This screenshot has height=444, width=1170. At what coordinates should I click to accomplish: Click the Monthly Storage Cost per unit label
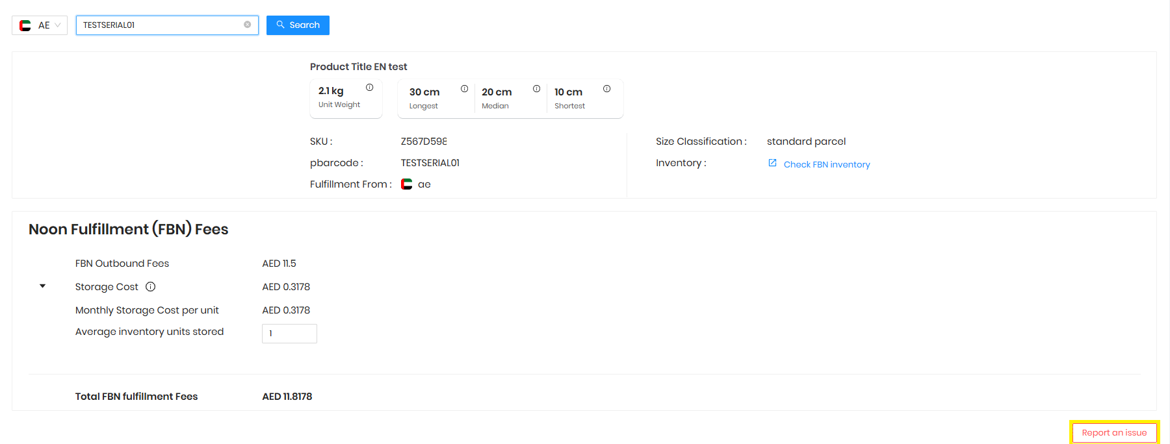click(x=147, y=310)
